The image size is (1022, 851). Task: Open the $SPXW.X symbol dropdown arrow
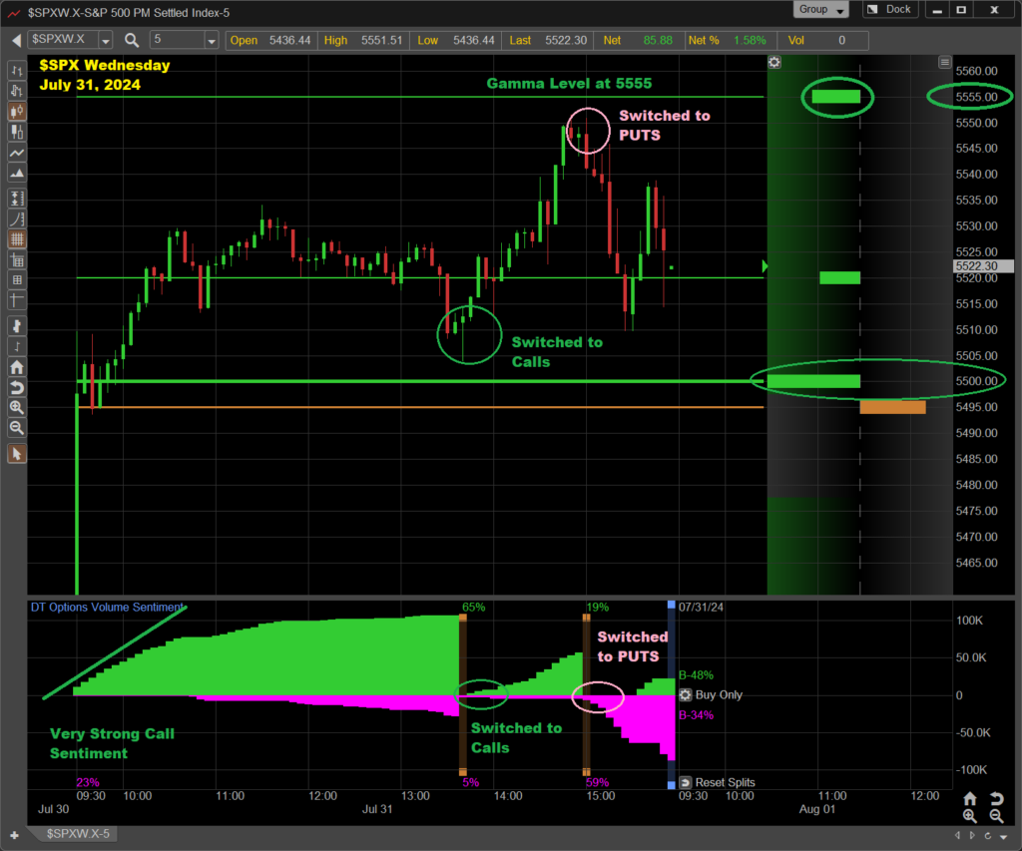(107, 40)
